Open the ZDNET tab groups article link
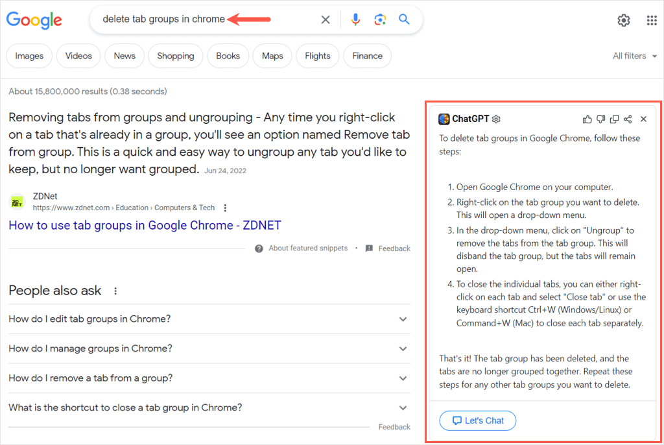Screen dimensions: 664x445 [x=145, y=224]
